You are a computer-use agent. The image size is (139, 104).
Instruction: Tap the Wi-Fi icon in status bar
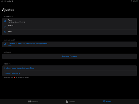pyautogui.click(x=132, y=1)
